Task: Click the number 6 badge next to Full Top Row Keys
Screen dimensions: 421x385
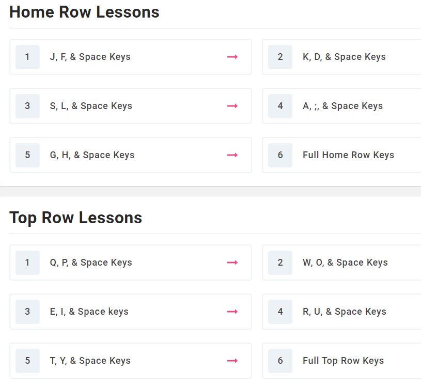Action: coord(280,361)
